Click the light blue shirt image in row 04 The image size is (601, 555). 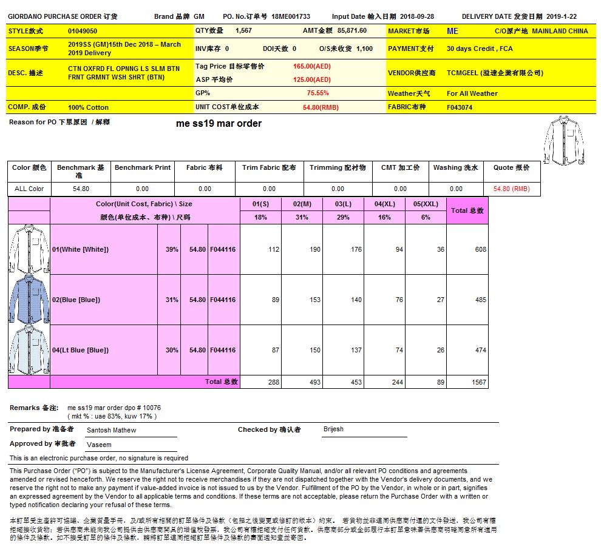click(29, 350)
